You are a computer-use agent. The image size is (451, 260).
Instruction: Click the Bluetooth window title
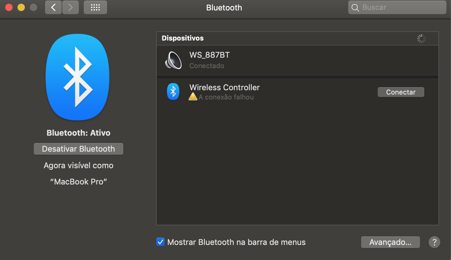pyautogui.click(x=224, y=8)
